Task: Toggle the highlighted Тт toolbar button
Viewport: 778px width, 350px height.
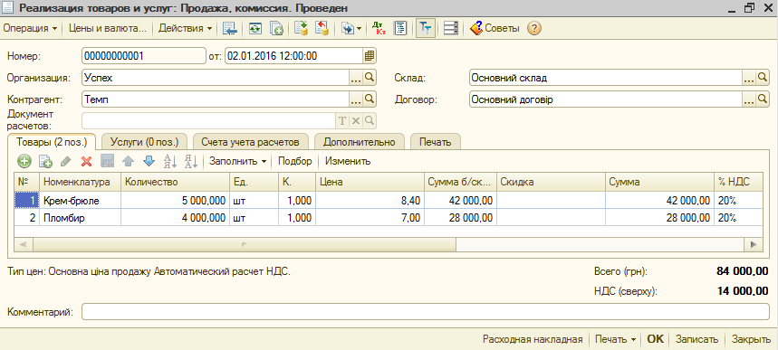Action: (425, 28)
